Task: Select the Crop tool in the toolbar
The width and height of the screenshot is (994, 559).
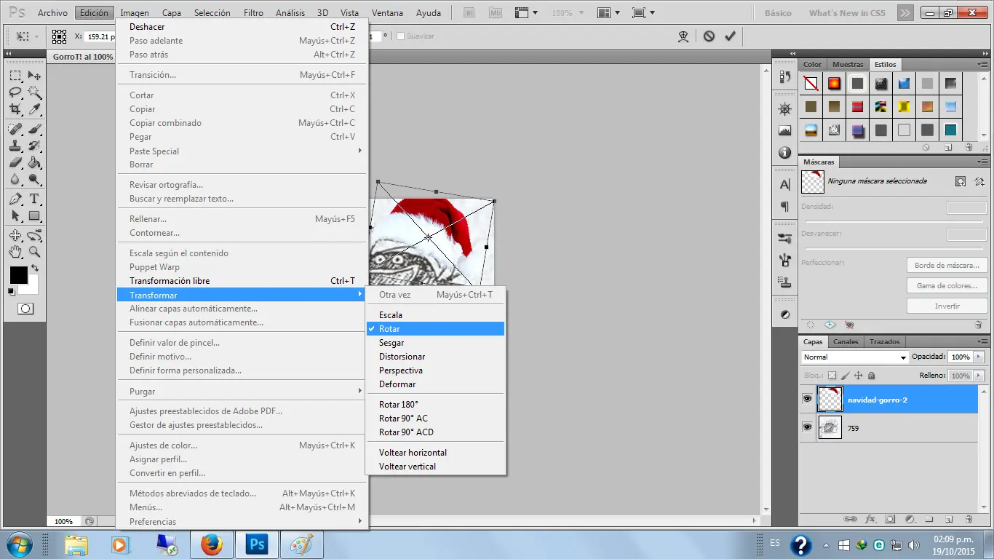Action: pos(16,107)
